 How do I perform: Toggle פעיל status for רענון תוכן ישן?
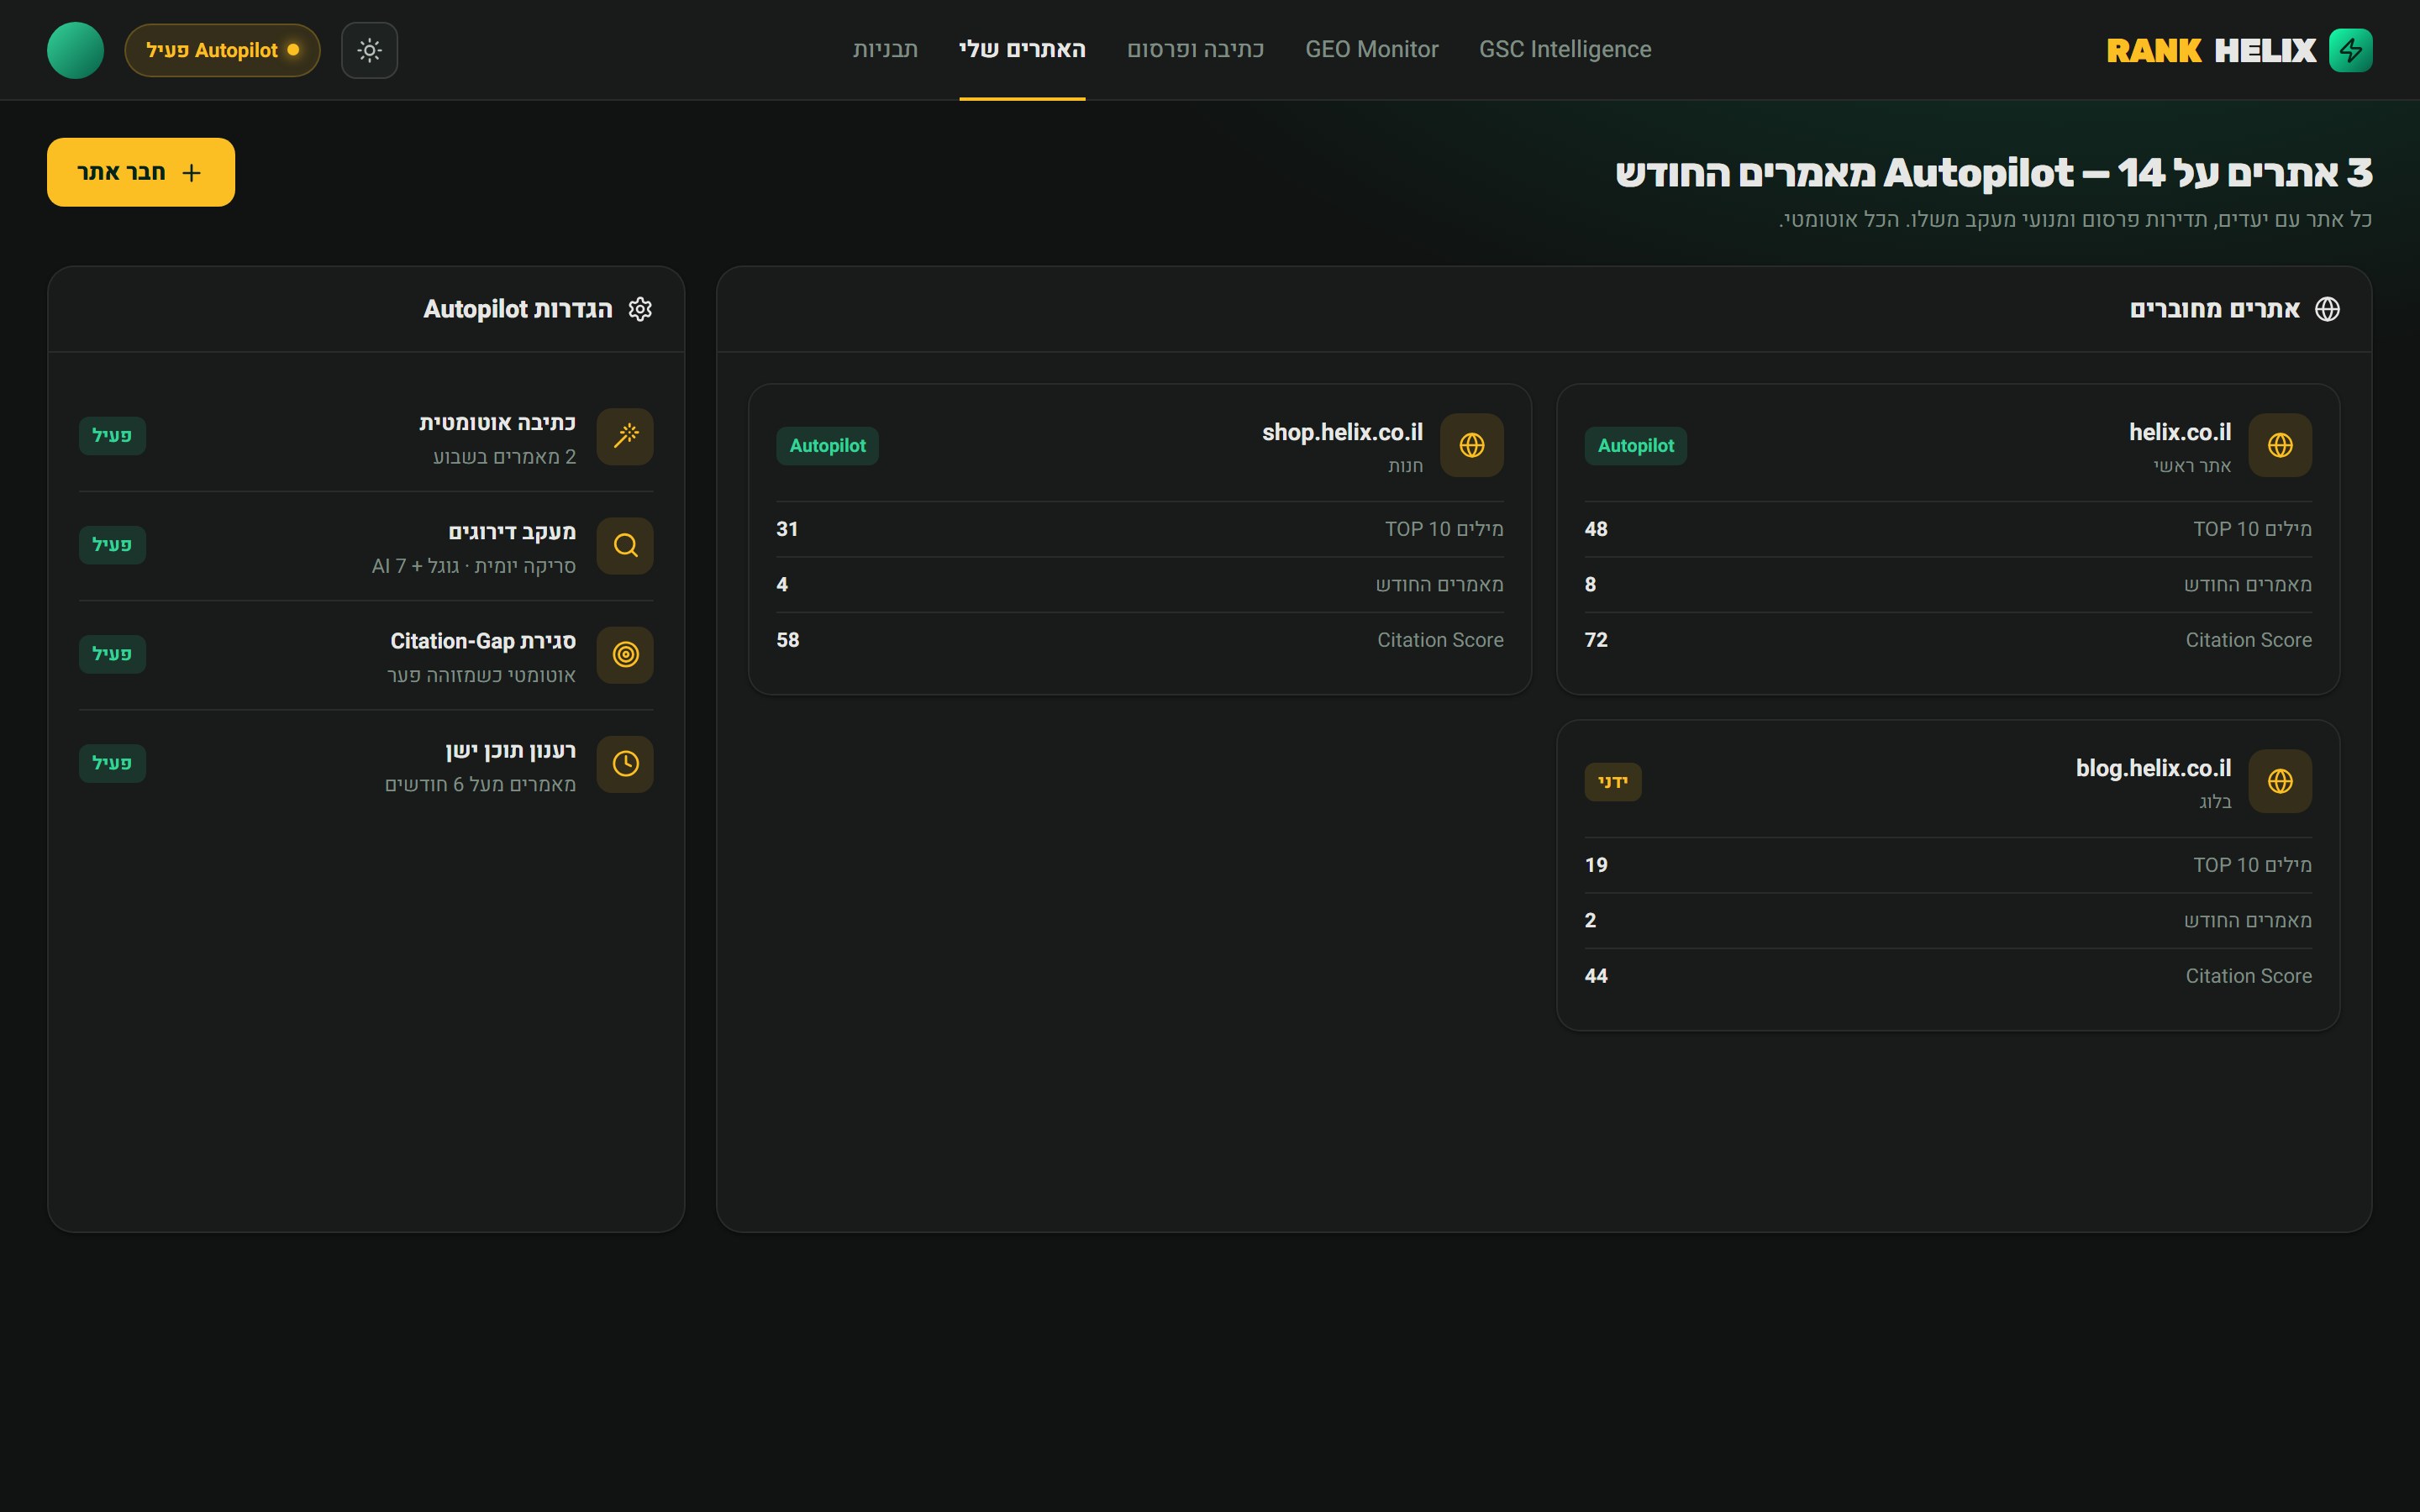pyautogui.click(x=112, y=762)
